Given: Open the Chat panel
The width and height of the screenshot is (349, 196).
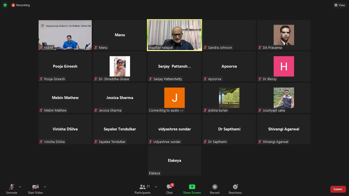Looking at the screenshot, I should click(x=169, y=189).
